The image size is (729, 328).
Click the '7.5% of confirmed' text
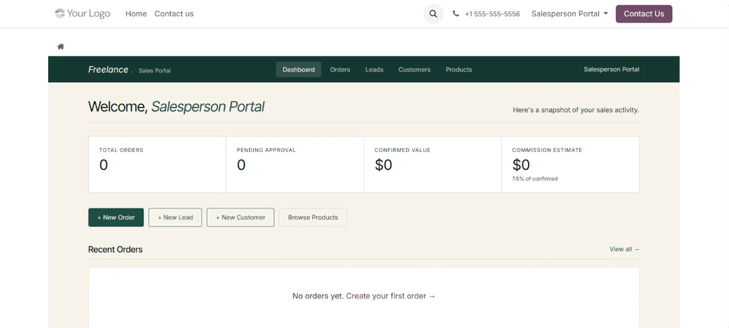pos(535,179)
